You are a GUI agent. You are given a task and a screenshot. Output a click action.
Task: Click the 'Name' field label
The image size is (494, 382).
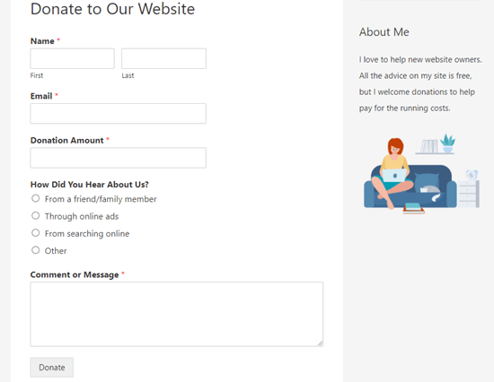coord(42,41)
